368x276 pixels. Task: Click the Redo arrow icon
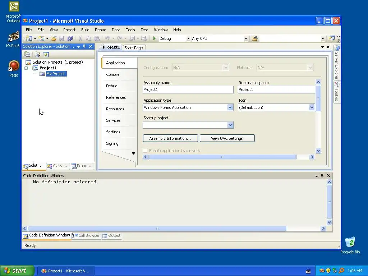click(x=119, y=38)
